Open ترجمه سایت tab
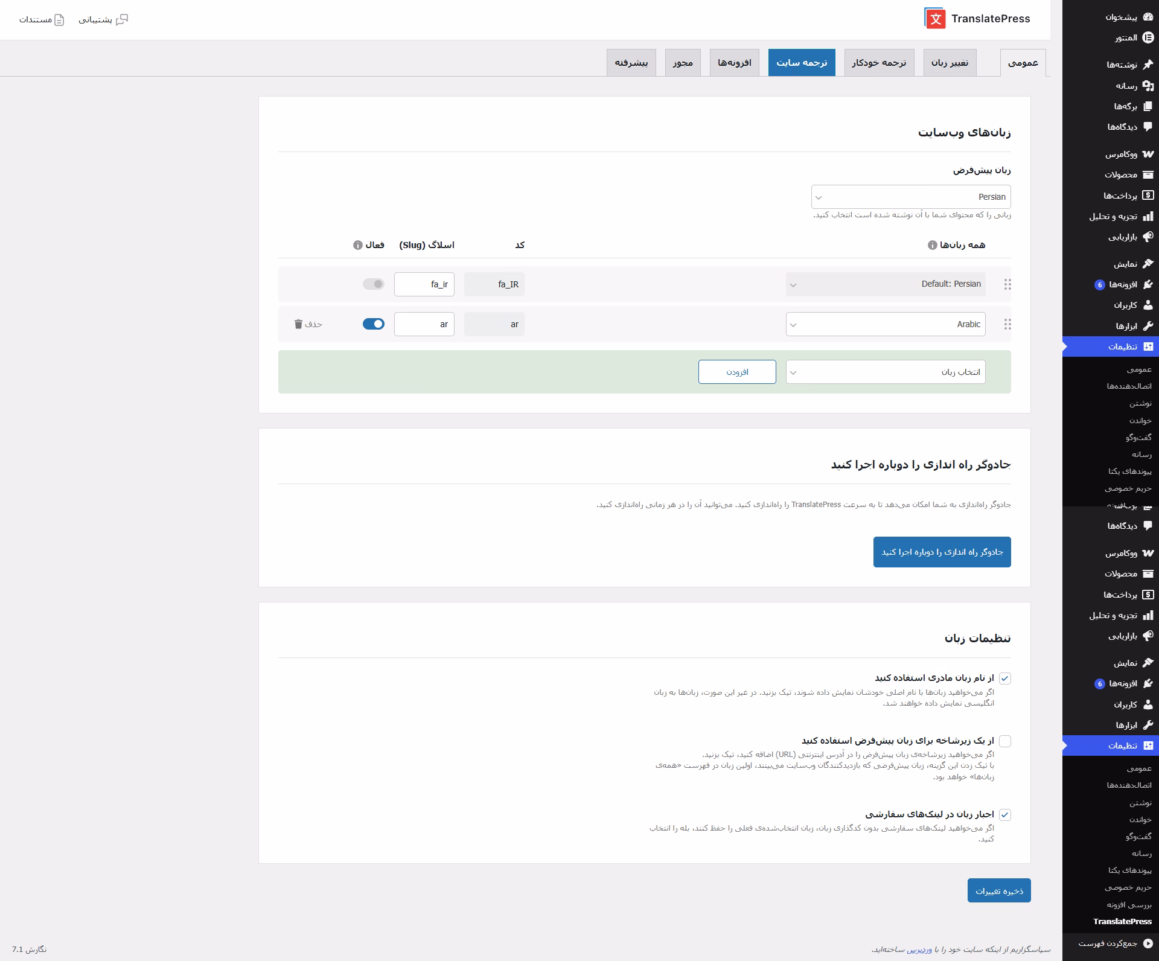 (x=802, y=63)
